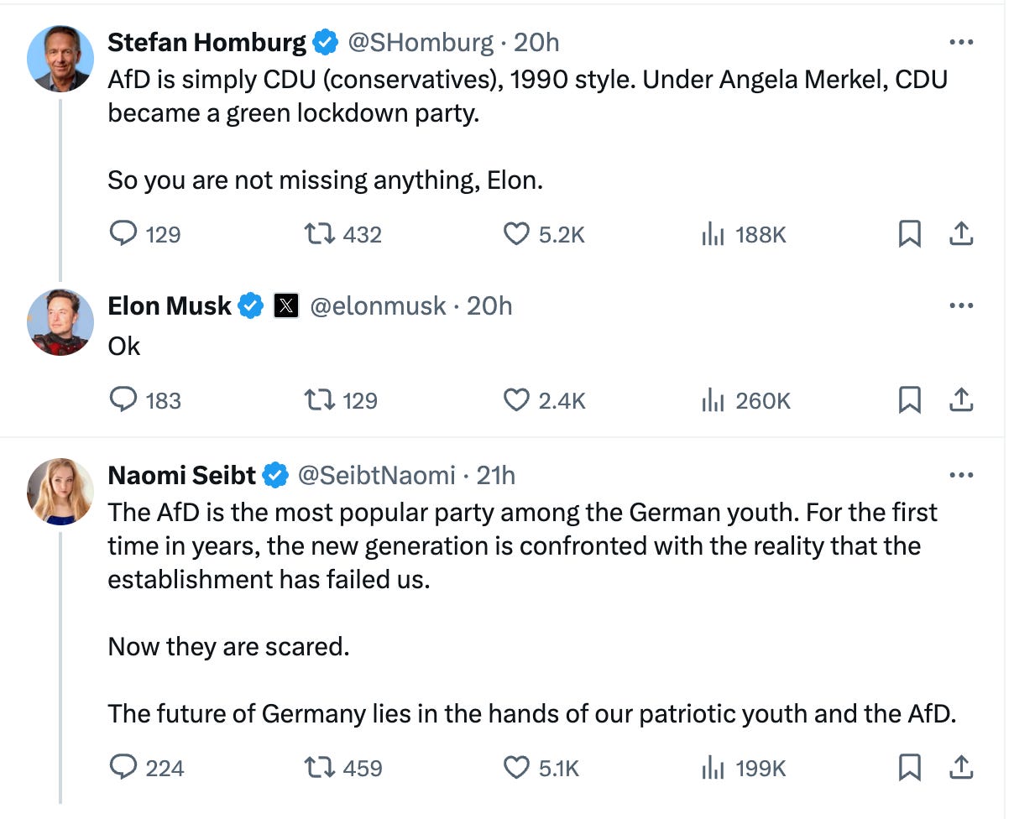
Task: Reply to Stefan Homburg's tweet
Action: (123, 234)
